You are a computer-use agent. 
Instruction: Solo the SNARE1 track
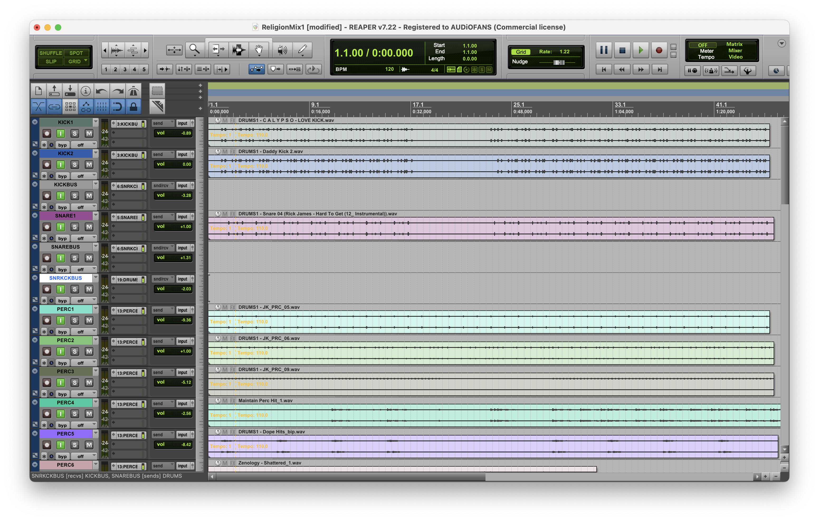[75, 227]
